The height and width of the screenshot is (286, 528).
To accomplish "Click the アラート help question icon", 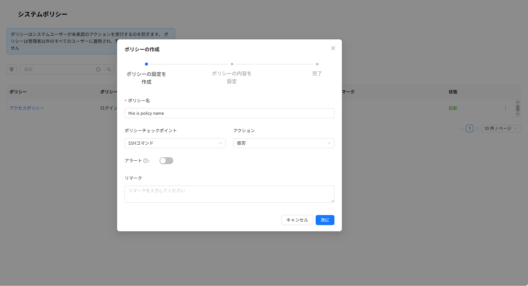I will (x=146, y=161).
